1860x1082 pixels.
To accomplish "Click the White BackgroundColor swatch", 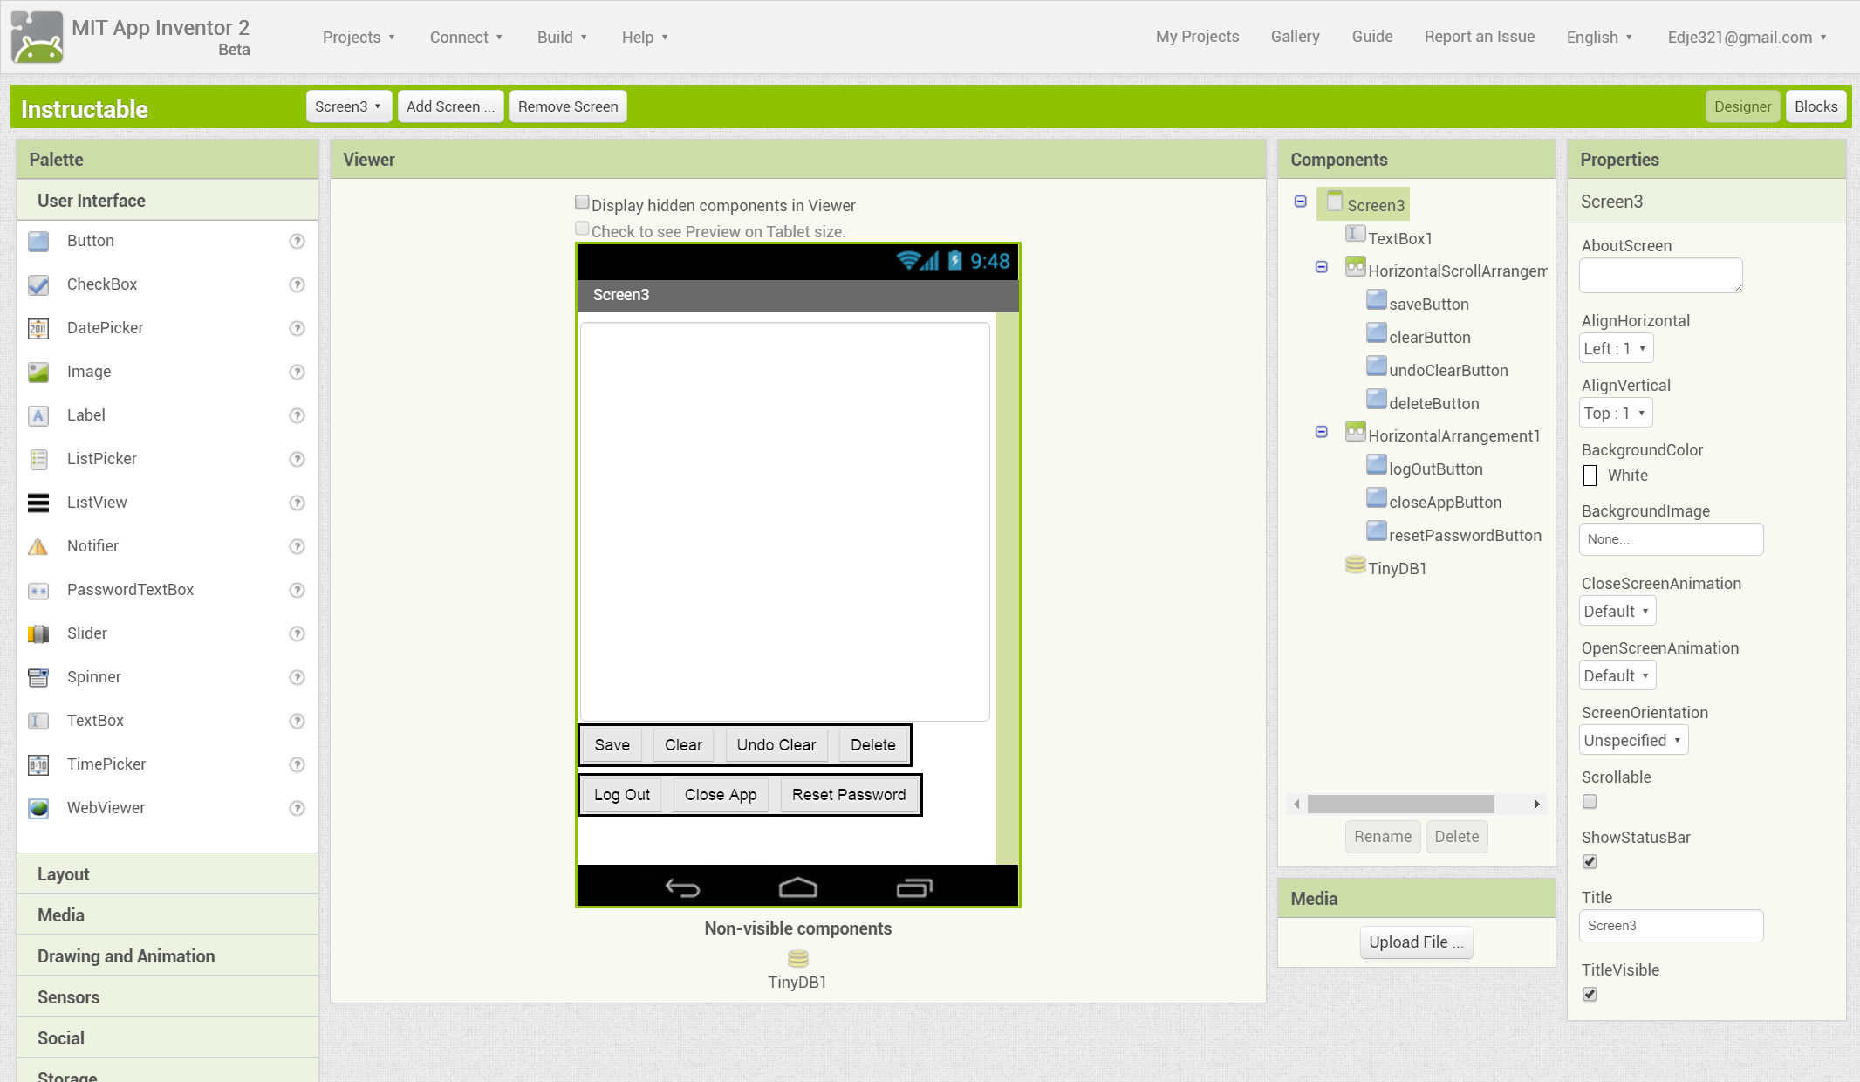I will tap(1590, 476).
